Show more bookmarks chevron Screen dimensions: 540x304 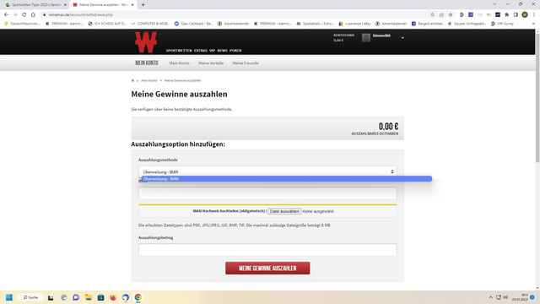(x=533, y=24)
